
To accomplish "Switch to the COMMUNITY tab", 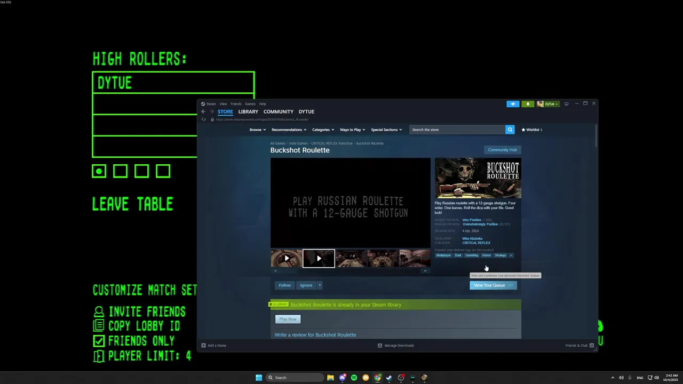I will [279, 111].
